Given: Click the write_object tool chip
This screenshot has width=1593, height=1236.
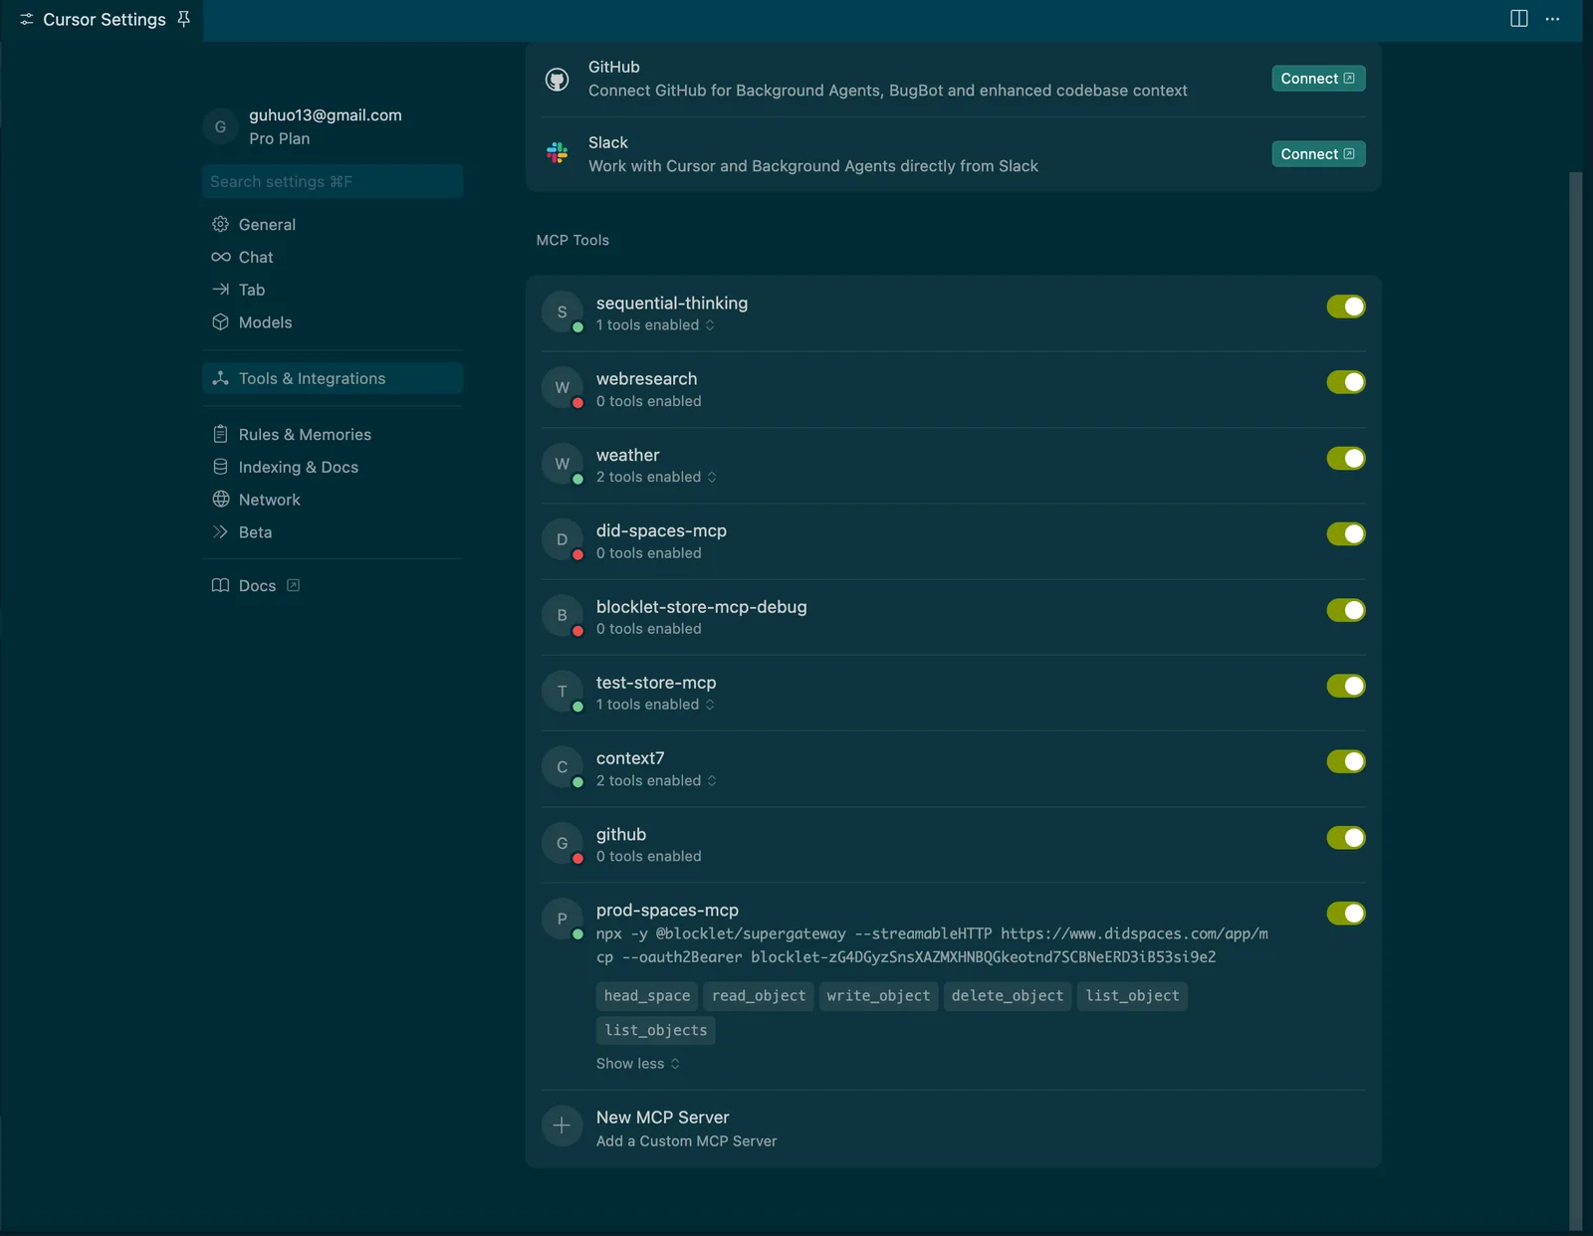Looking at the screenshot, I should tap(878, 996).
